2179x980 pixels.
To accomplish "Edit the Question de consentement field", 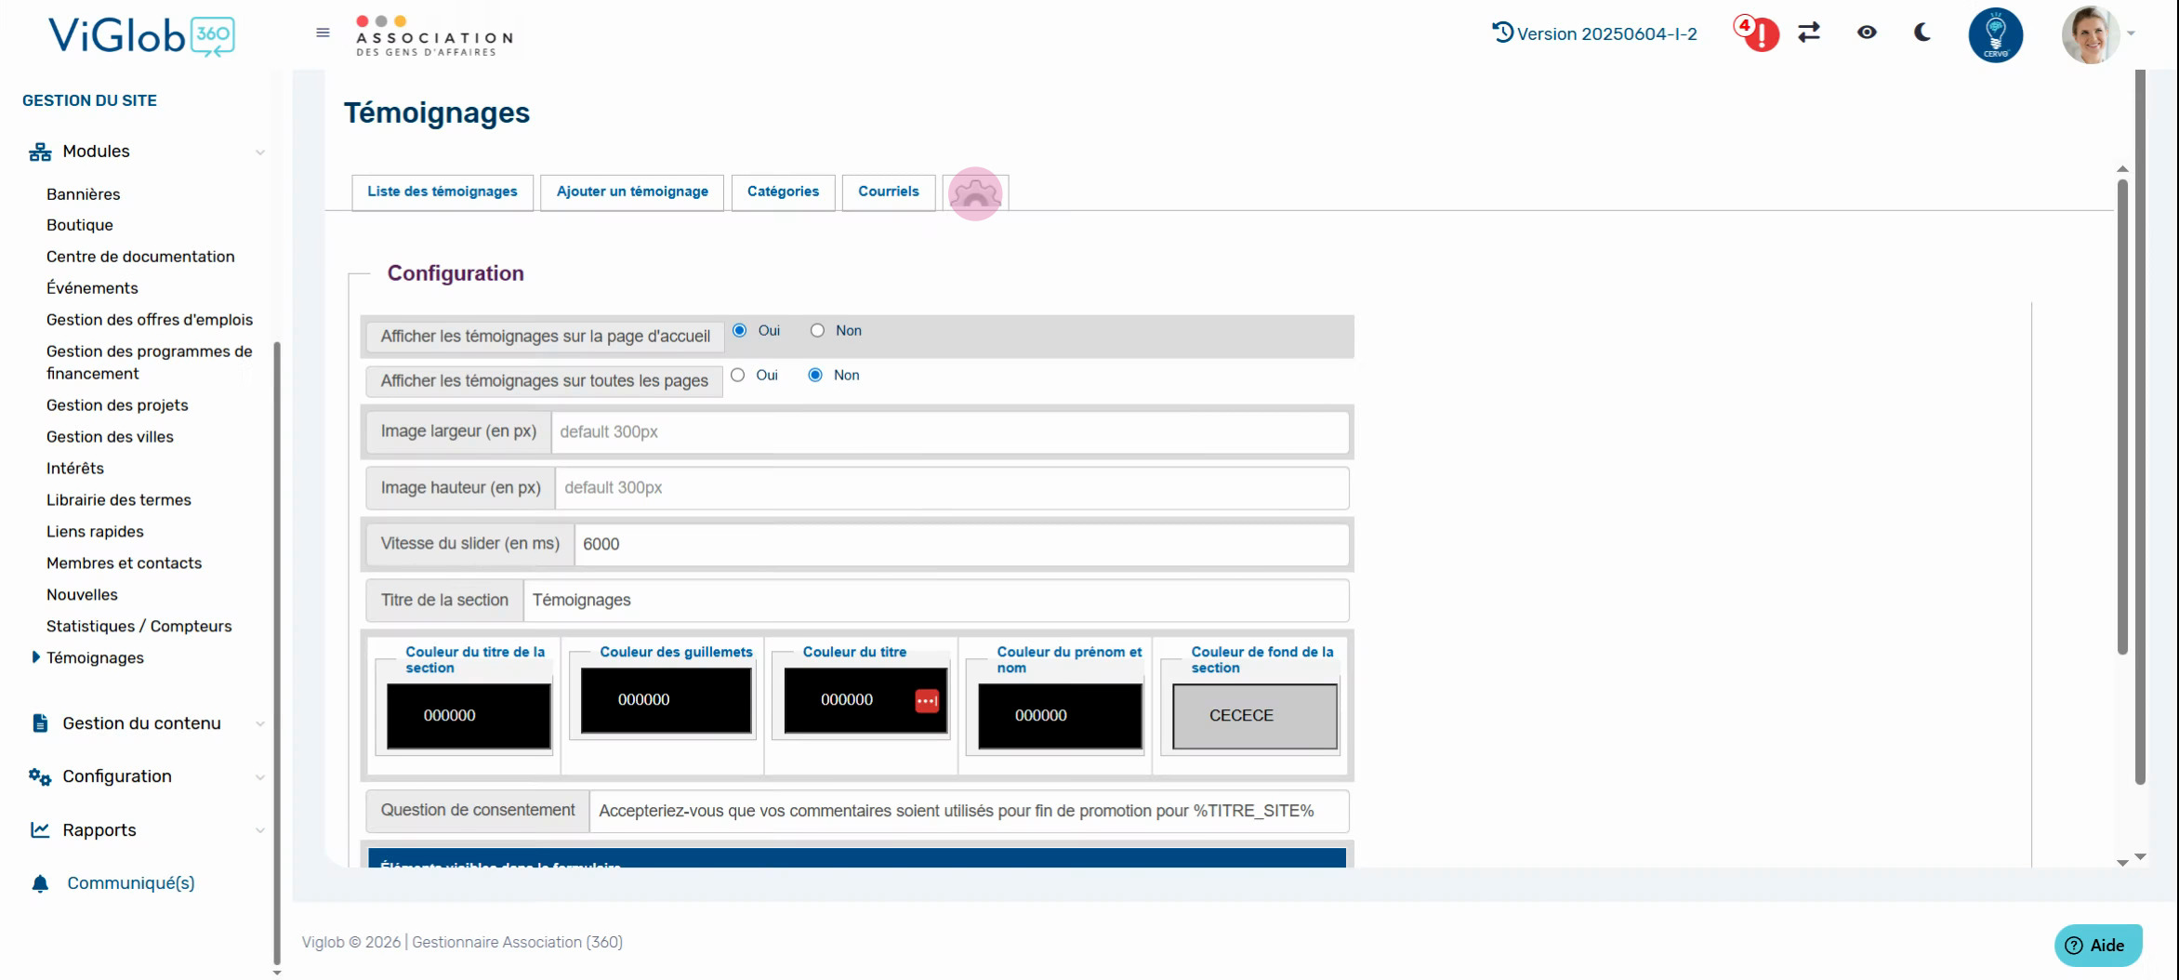I will click(x=969, y=811).
